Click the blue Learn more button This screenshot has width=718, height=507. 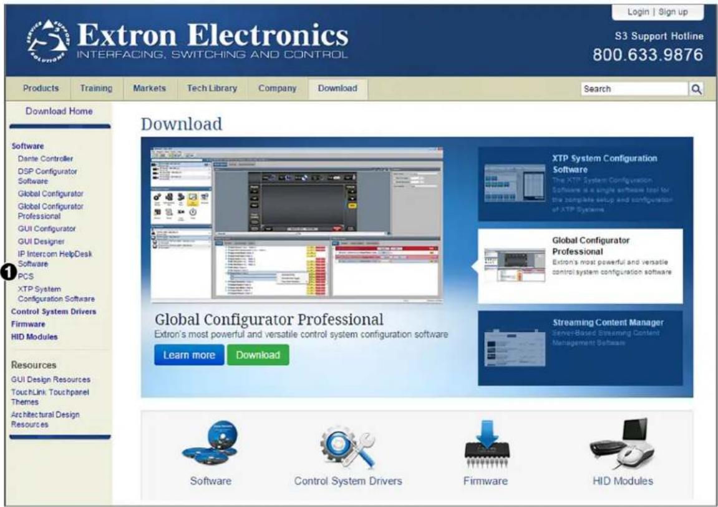click(189, 355)
